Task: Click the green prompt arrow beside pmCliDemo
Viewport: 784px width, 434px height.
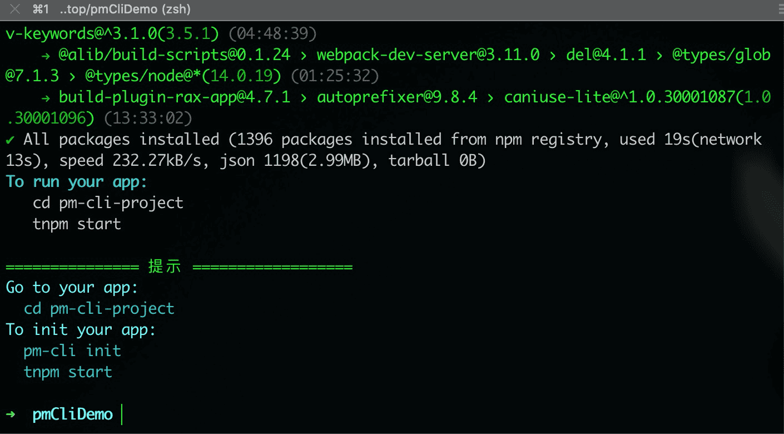Action: tap(11, 415)
